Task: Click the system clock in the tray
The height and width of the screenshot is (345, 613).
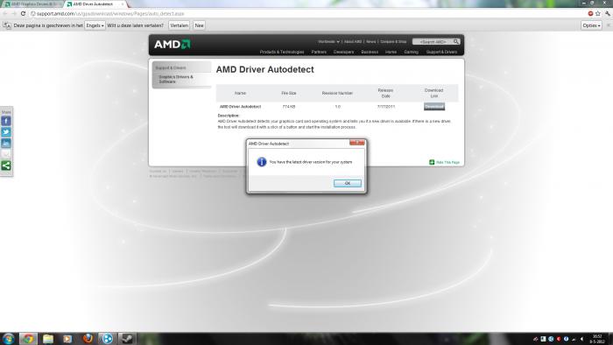Action: [x=597, y=339]
